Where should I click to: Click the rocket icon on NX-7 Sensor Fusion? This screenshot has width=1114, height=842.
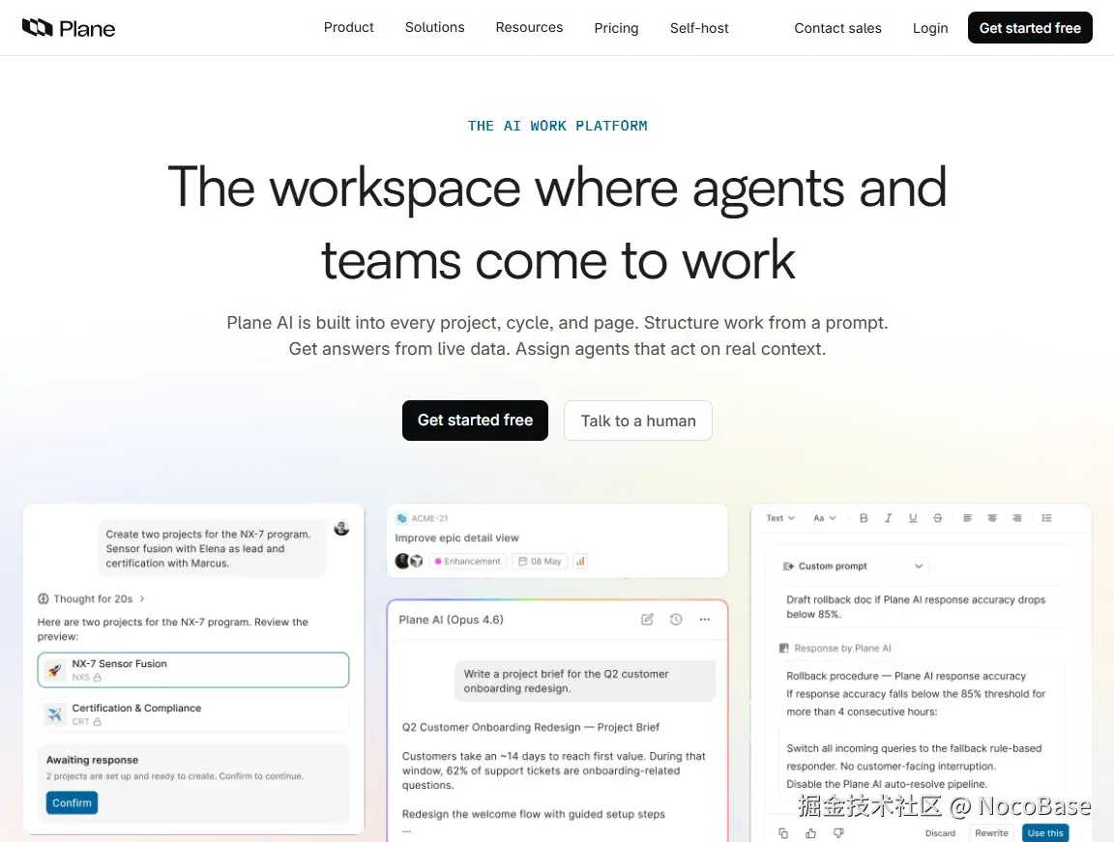pyautogui.click(x=55, y=670)
